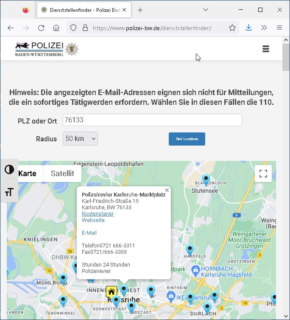Open the list all tabs chevron

click(x=206, y=10)
